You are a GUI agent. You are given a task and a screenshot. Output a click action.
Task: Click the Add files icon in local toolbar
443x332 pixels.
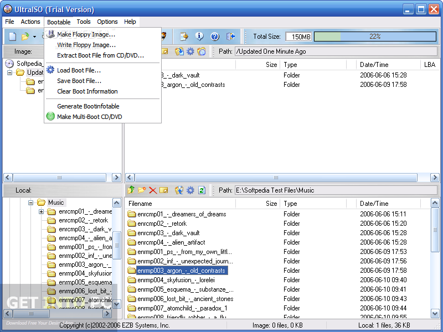click(179, 190)
